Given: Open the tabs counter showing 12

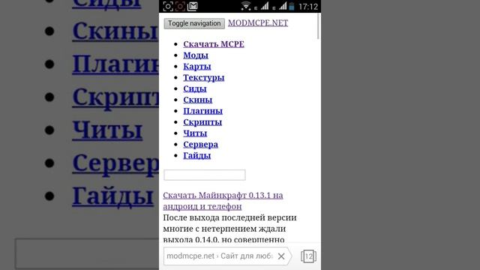Looking at the screenshot, I should point(308,256).
